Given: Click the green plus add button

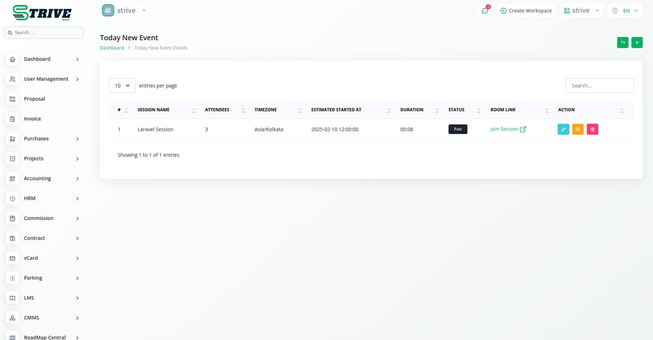Looking at the screenshot, I should pyautogui.click(x=637, y=43).
